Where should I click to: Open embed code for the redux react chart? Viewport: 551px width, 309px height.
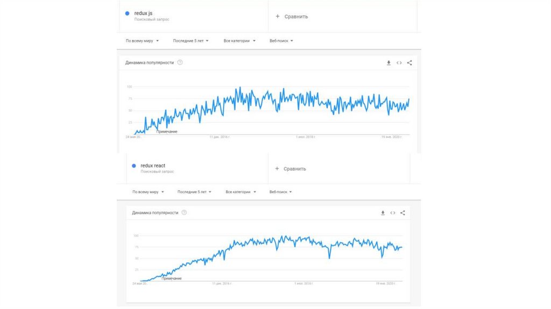coord(393,213)
